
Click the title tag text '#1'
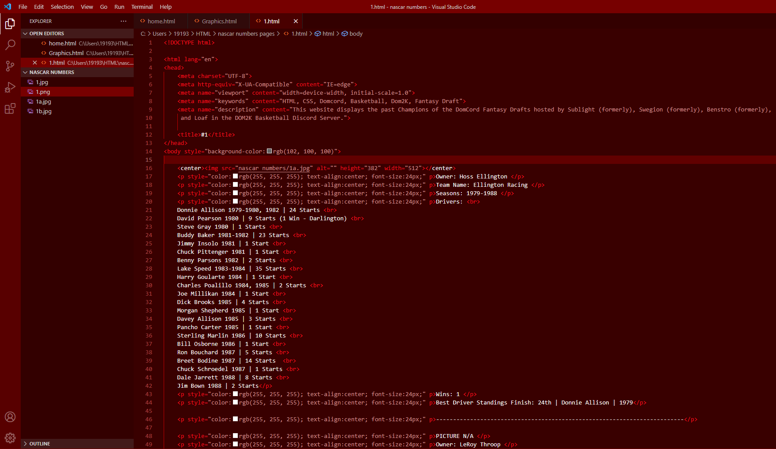[x=204, y=134]
